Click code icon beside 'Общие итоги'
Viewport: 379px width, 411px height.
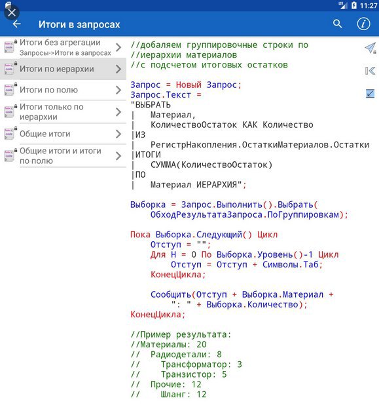point(9,134)
